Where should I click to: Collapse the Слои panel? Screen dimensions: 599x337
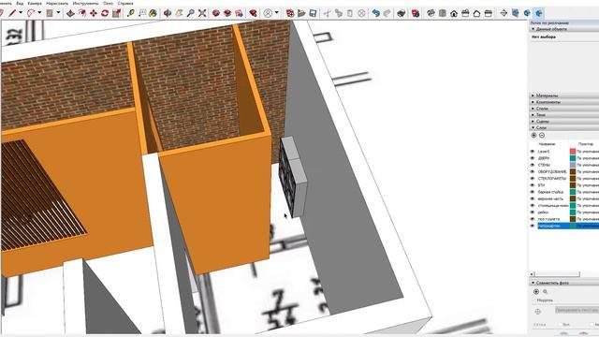(563, 127)
